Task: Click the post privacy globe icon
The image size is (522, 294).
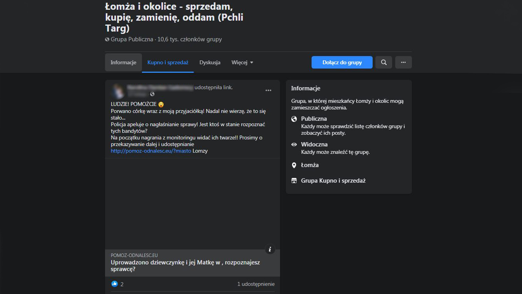Action: pos(152,94)
